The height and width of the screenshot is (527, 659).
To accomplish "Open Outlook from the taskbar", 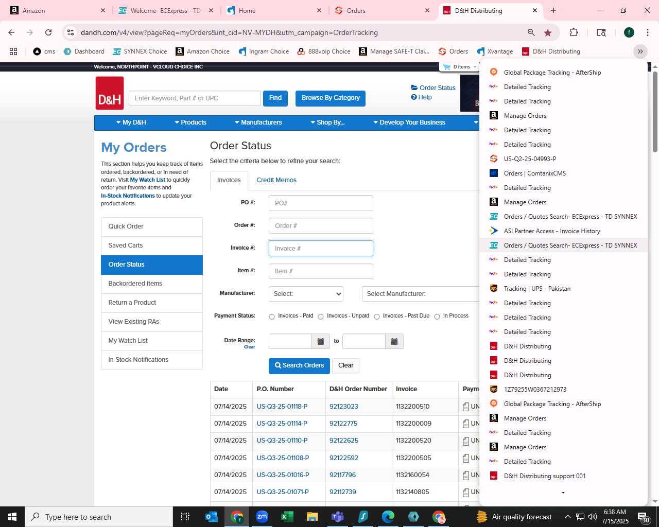I will point(212,517).
